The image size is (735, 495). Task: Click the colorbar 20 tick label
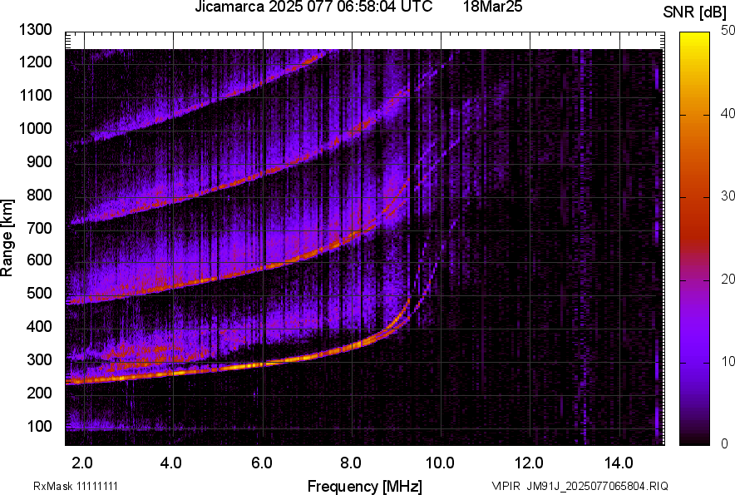pyautogui.click(x=728, y=279)
